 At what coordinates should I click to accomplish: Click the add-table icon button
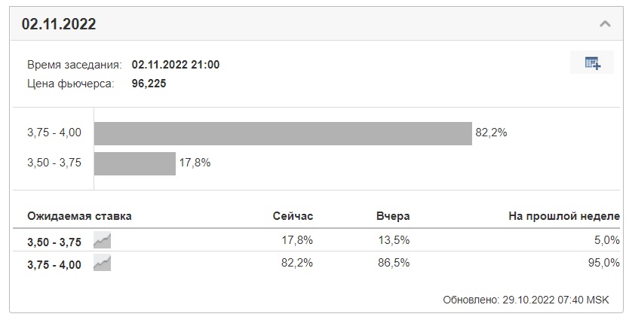pos(592,62)
